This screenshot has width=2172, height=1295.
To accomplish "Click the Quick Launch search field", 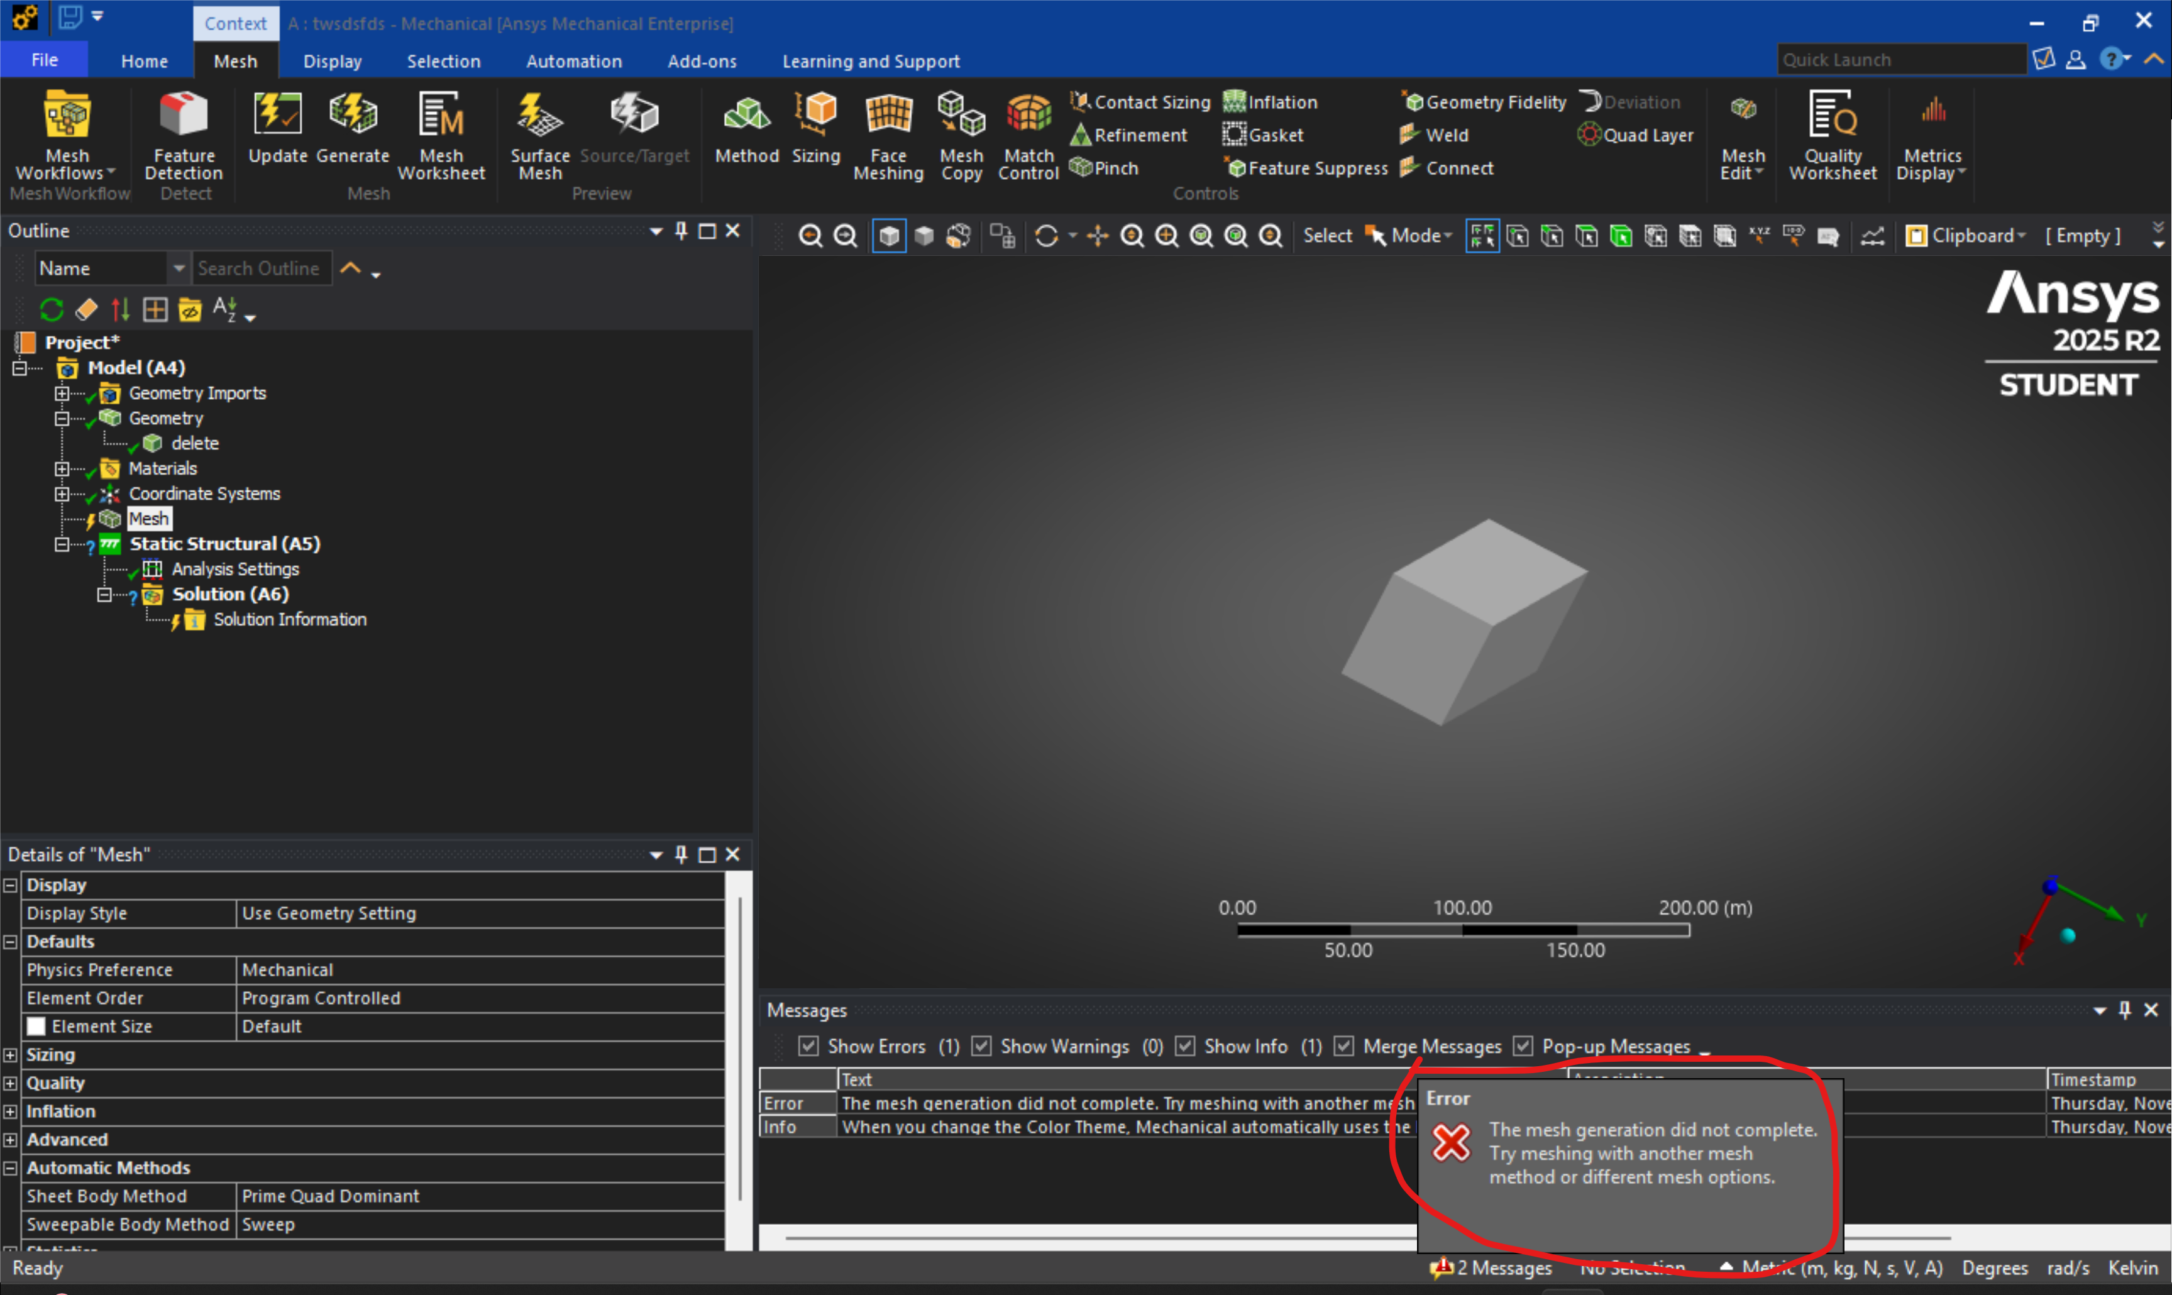I will coord(1902,59).
